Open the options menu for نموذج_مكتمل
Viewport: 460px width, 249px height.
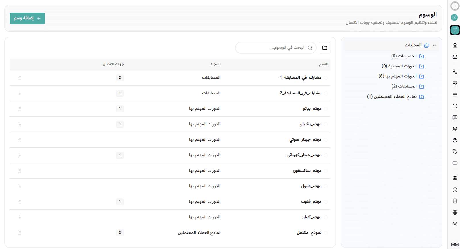(20, 233)
